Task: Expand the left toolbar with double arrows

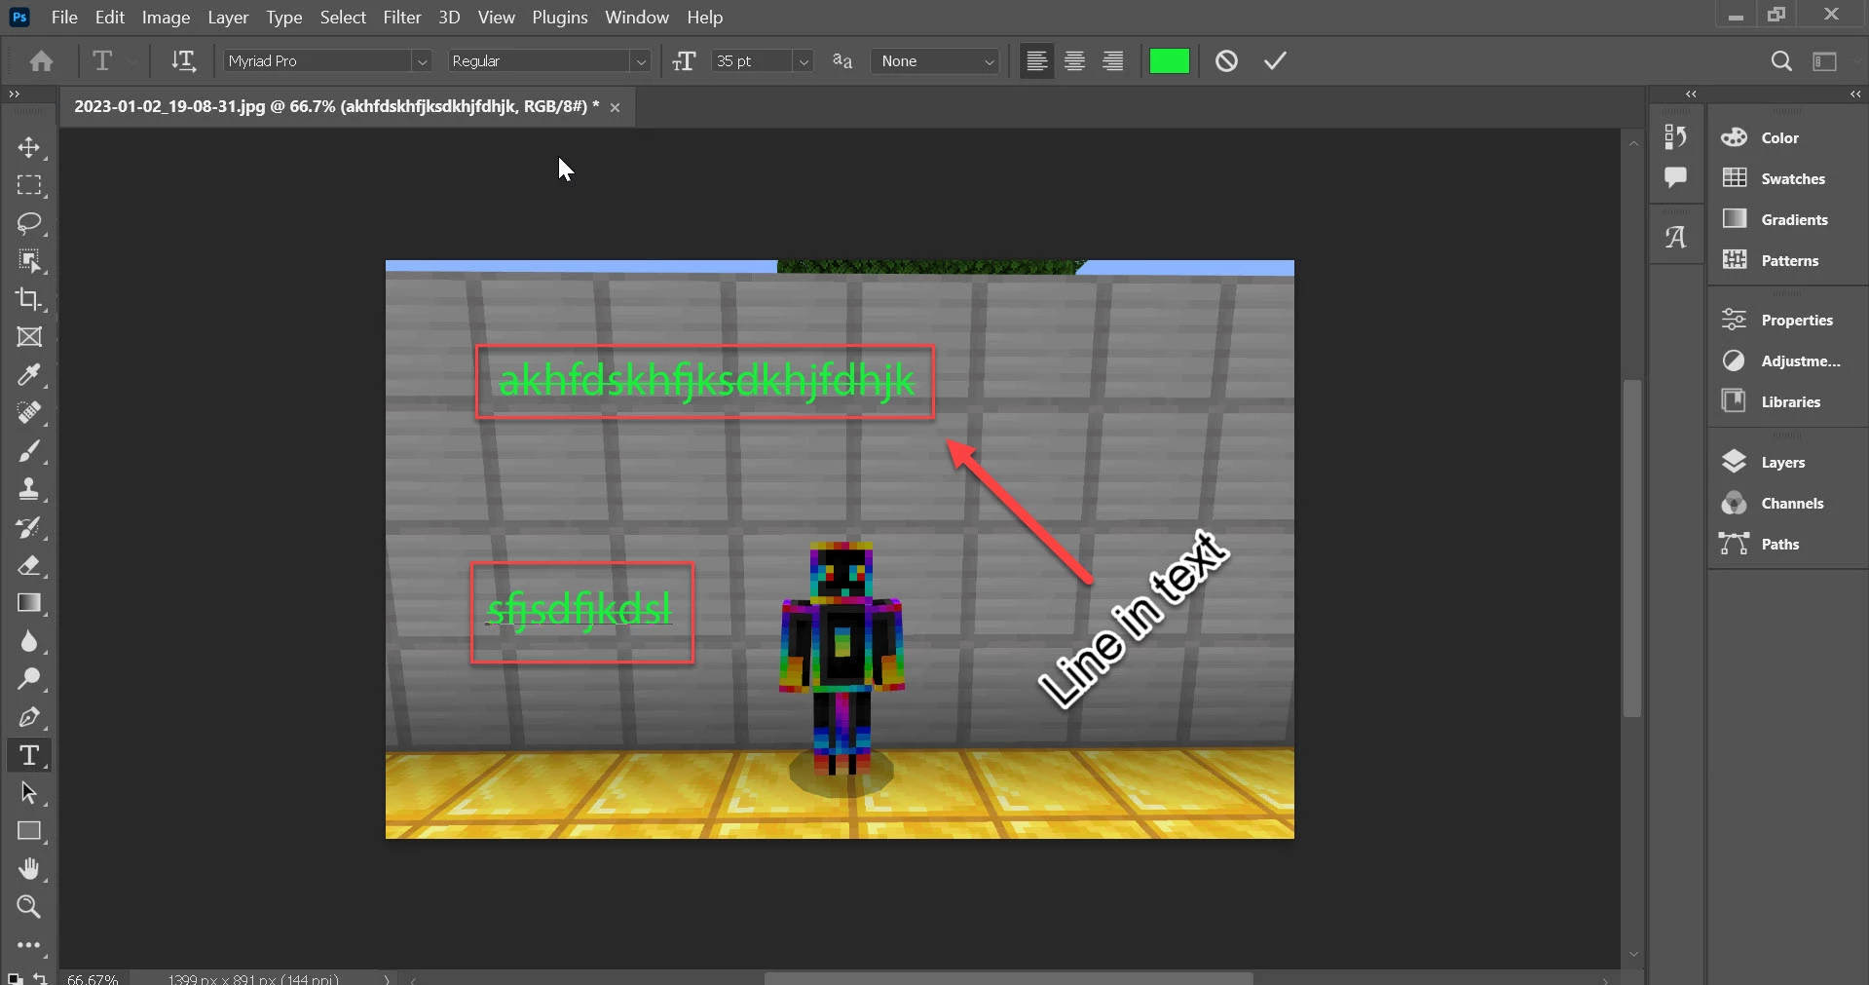Action: [14, 95]
